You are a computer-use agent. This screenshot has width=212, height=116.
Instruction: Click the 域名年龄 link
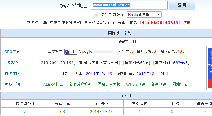(x=12, y=73)
